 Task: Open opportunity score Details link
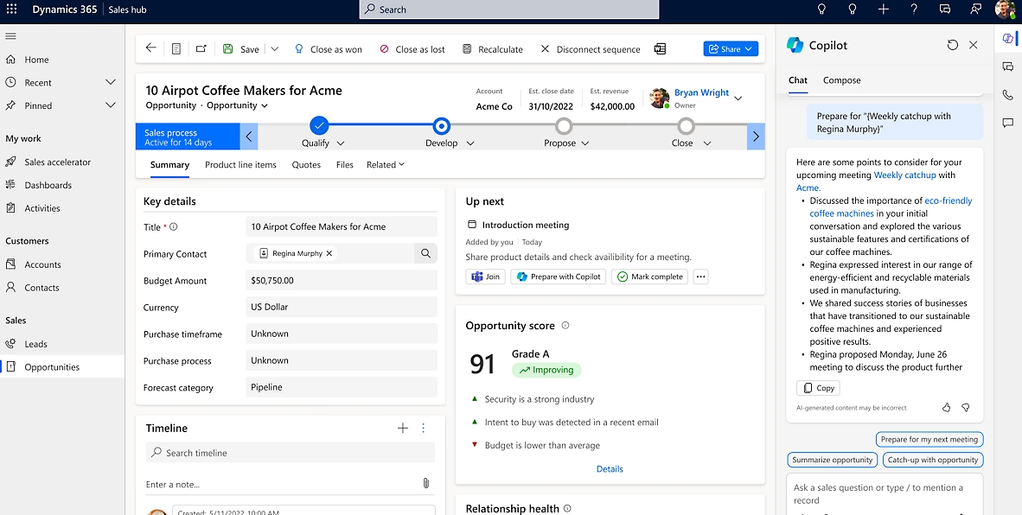click(x=610, y=469)
